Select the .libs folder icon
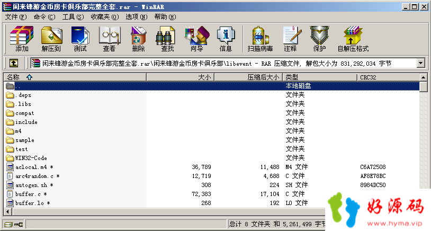 [x=10, y=104]
